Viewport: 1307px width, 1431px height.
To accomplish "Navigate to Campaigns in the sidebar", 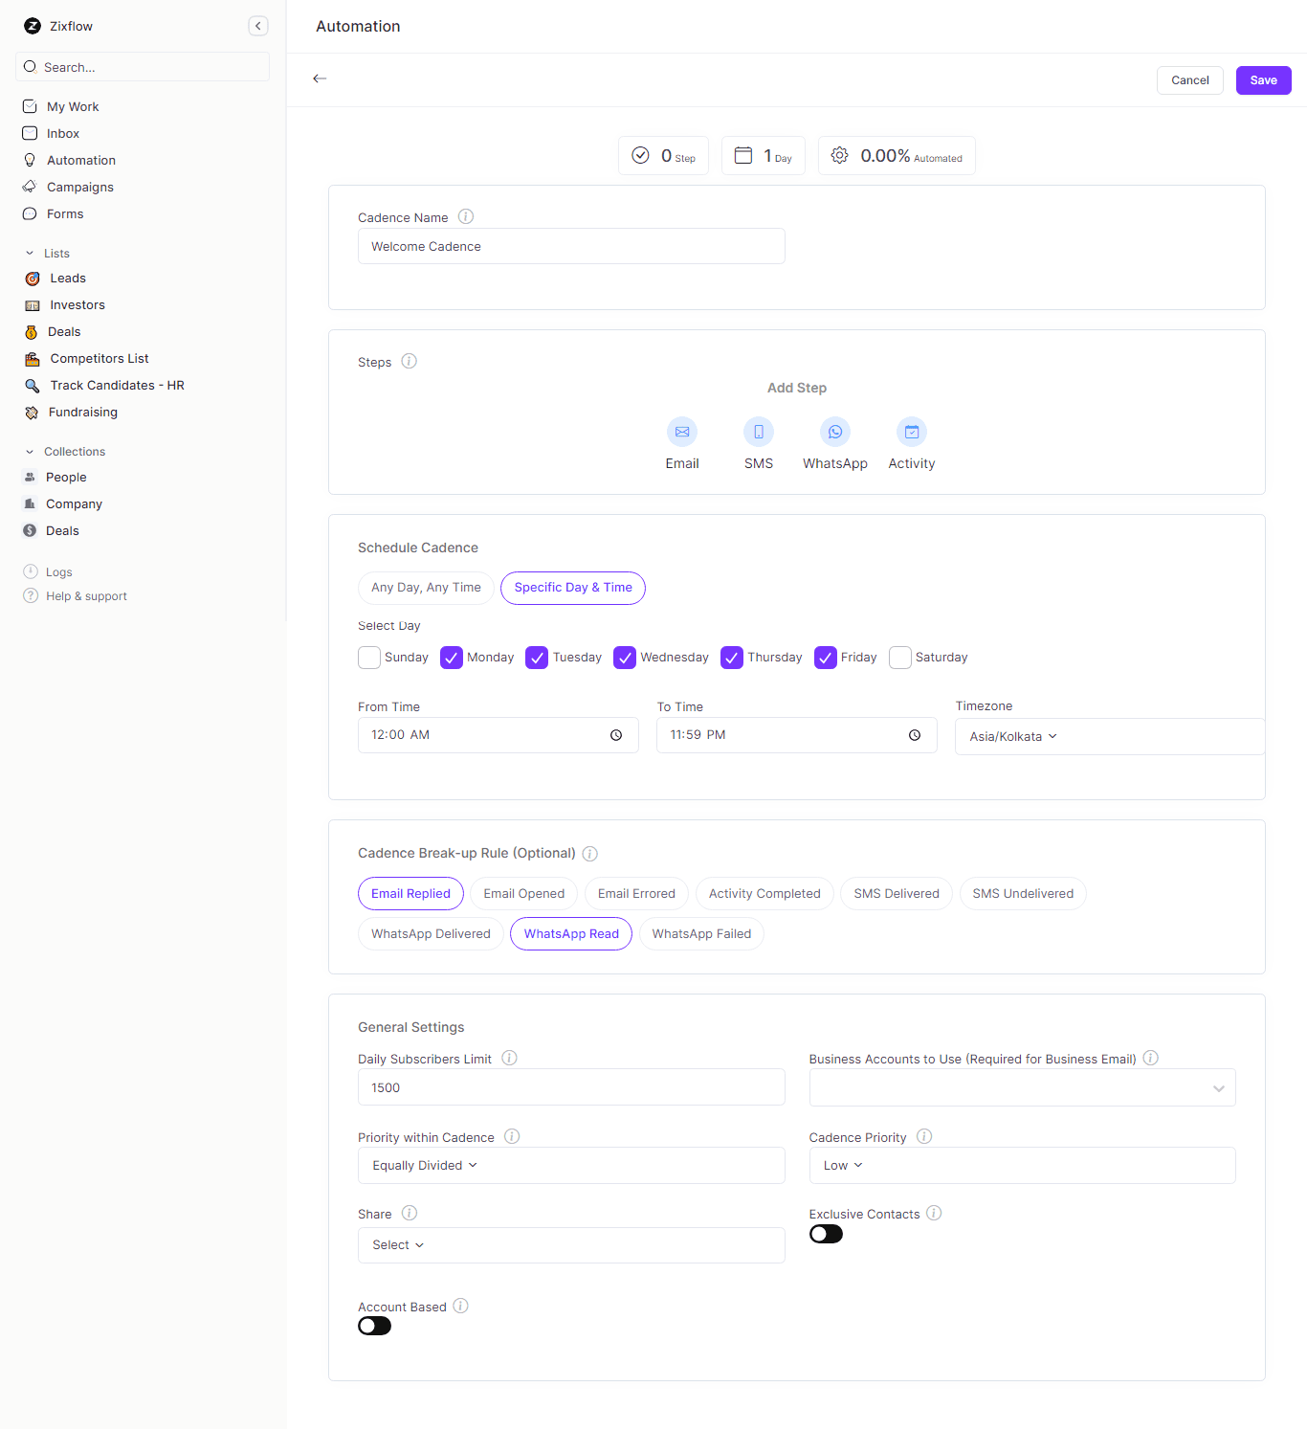I will click(78, 187).
